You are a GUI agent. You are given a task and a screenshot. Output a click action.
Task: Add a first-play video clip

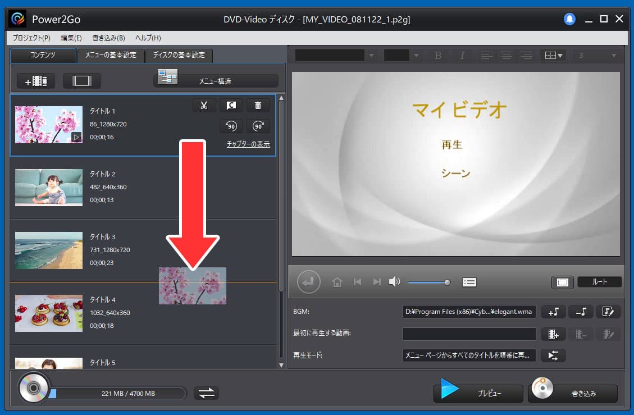pos(553,334)
